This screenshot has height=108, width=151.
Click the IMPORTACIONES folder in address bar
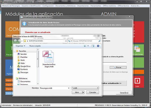point(36,41)
